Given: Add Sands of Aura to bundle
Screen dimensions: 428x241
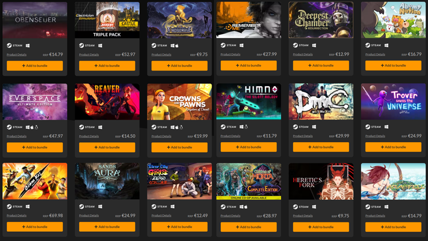Looking at the screenshot, I should point(107,227).
